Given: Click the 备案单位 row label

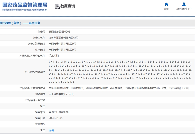Looking at the screenshot, I should click(40, 112).
